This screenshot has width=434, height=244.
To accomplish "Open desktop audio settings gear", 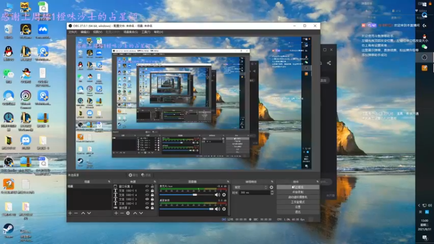I will click(224, 209).
